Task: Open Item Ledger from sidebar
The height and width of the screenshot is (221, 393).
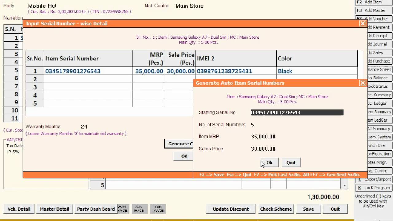Action: pyautogui.click(x=380, y=120)
